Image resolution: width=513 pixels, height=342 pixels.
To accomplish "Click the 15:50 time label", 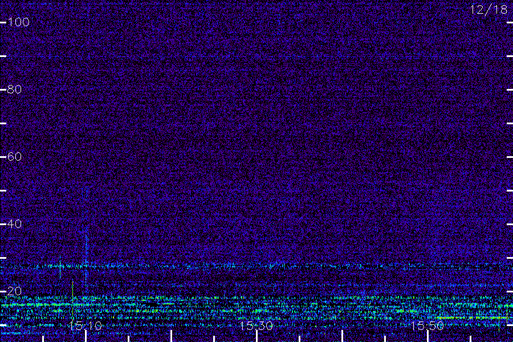I will point(427,325).
